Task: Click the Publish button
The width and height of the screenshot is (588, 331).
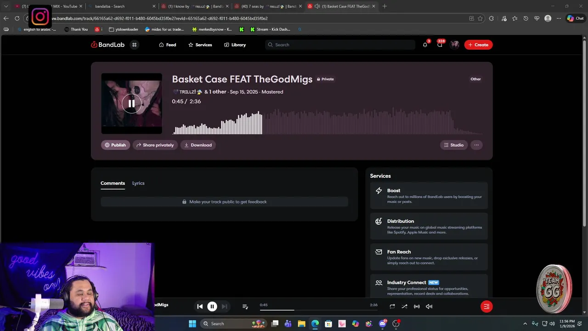Action: pos(115,145)
